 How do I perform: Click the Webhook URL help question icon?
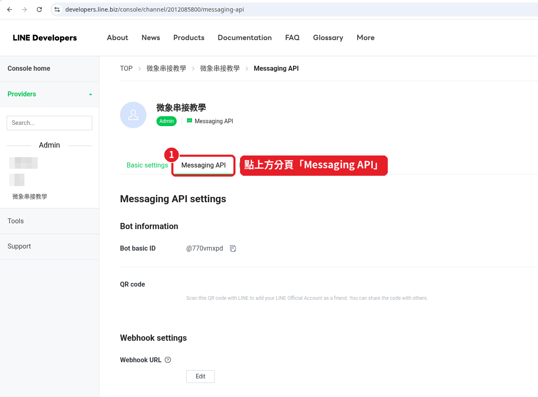click(x=168, y=360)
